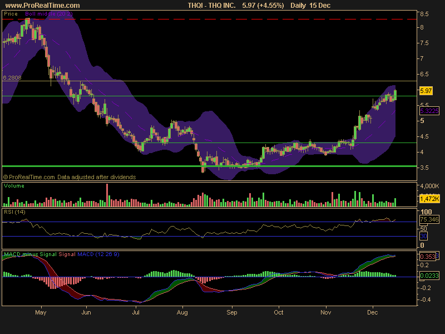Click the May label on time axis
Screen dimensions: 445x334
41,312
